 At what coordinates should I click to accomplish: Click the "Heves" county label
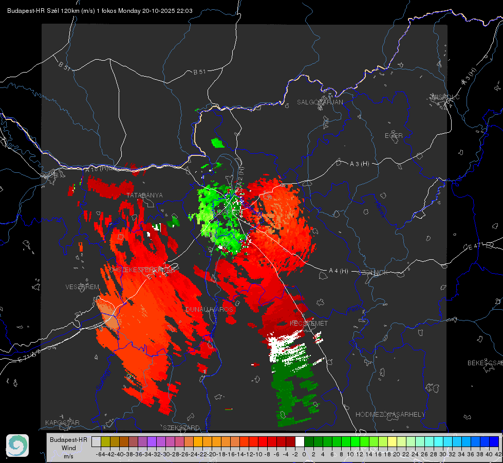pyautogui.click(x=380, y=209)
